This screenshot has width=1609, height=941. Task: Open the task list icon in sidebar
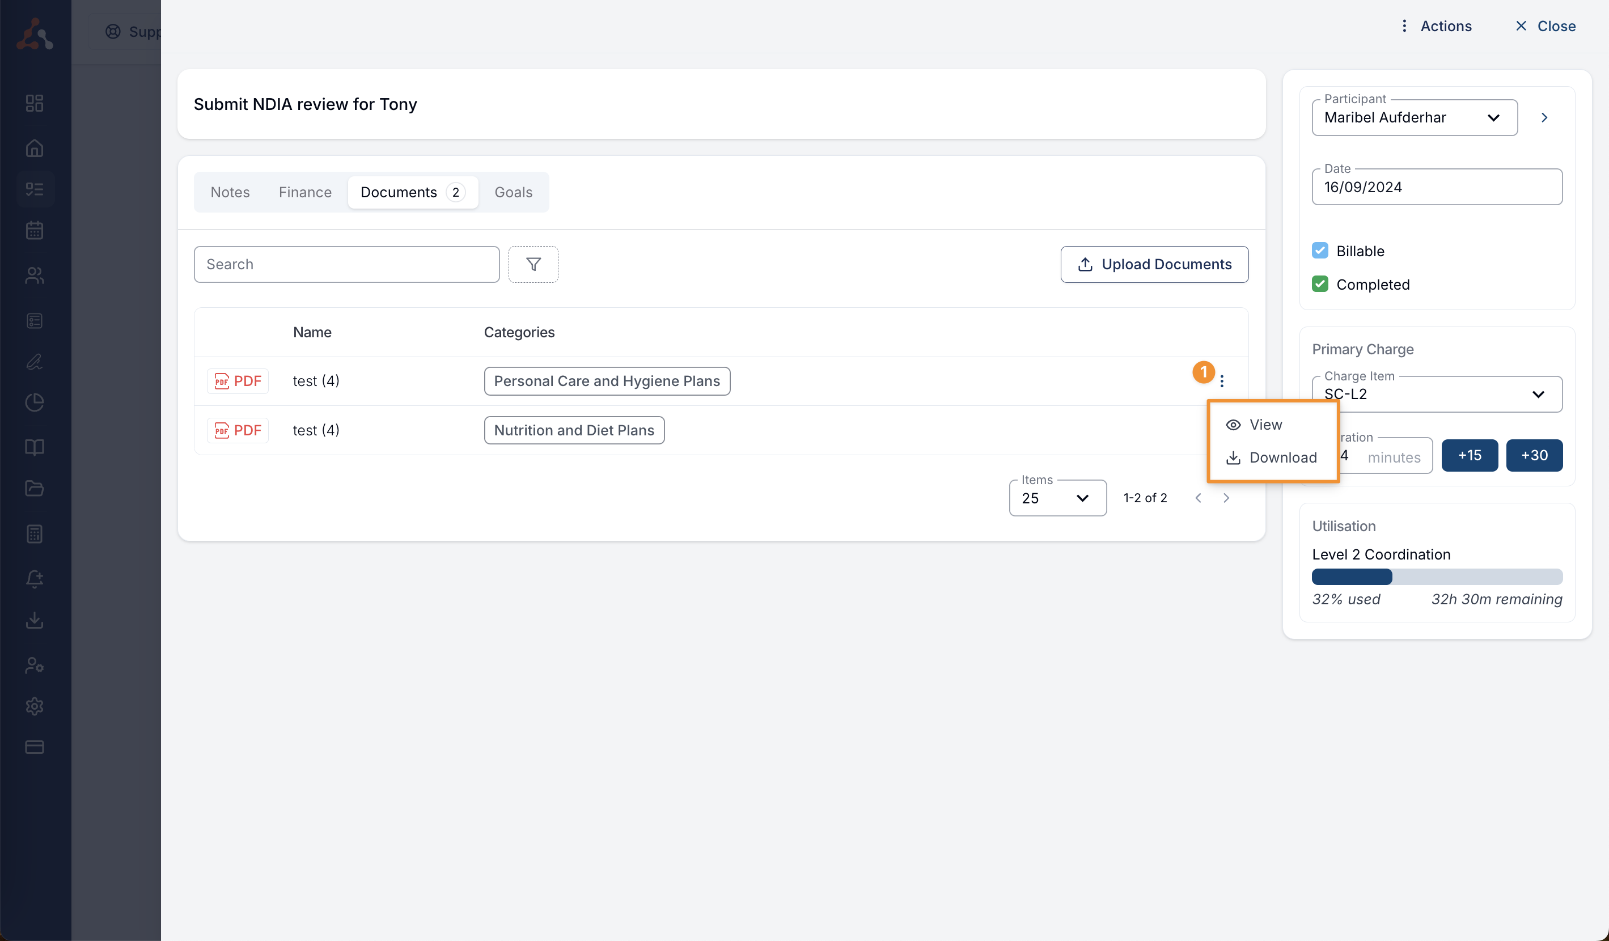pyautogui.click(x=35, y=189)
